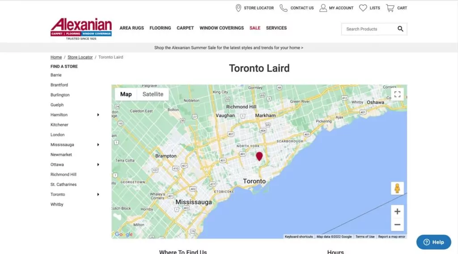Screen dimensions: 458x254
Task: Select Hamilton in store list
Action: [x=59, y=115]
